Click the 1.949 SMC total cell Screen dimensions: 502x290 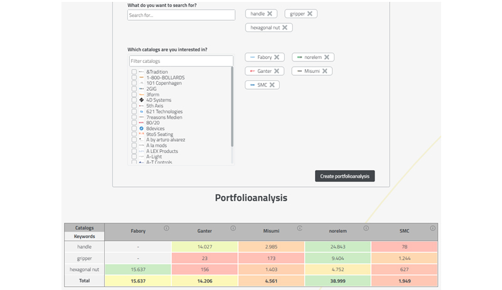click(x=404, y=281)
